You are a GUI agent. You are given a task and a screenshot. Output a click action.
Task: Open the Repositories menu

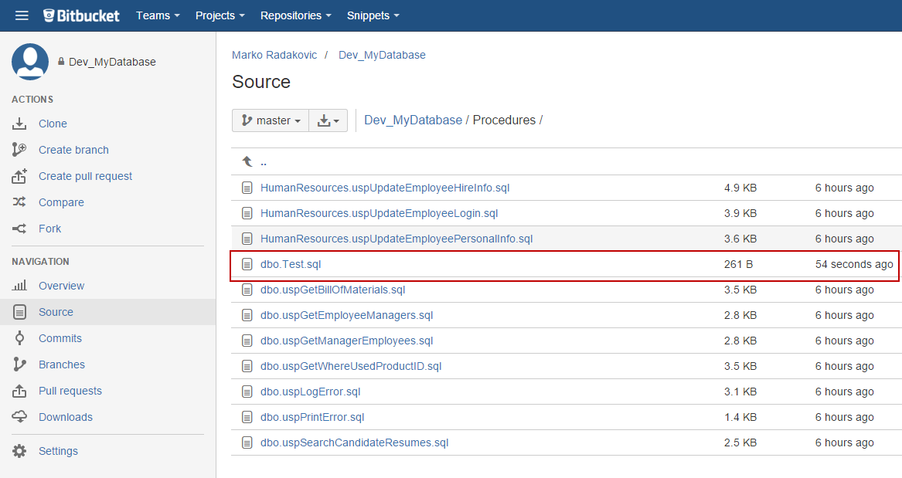(295, 15)
